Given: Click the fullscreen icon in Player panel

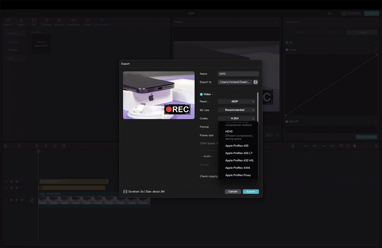Looking at the screenshot, I should tap(278, 135).
